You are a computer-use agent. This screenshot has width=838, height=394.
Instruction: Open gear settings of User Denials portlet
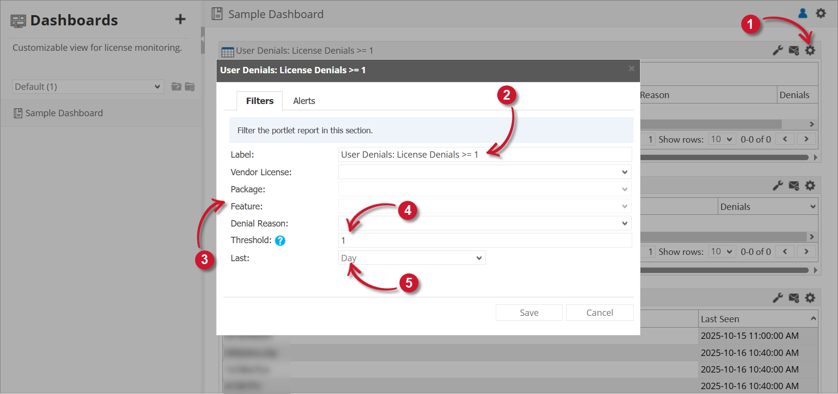click(810, 50)
